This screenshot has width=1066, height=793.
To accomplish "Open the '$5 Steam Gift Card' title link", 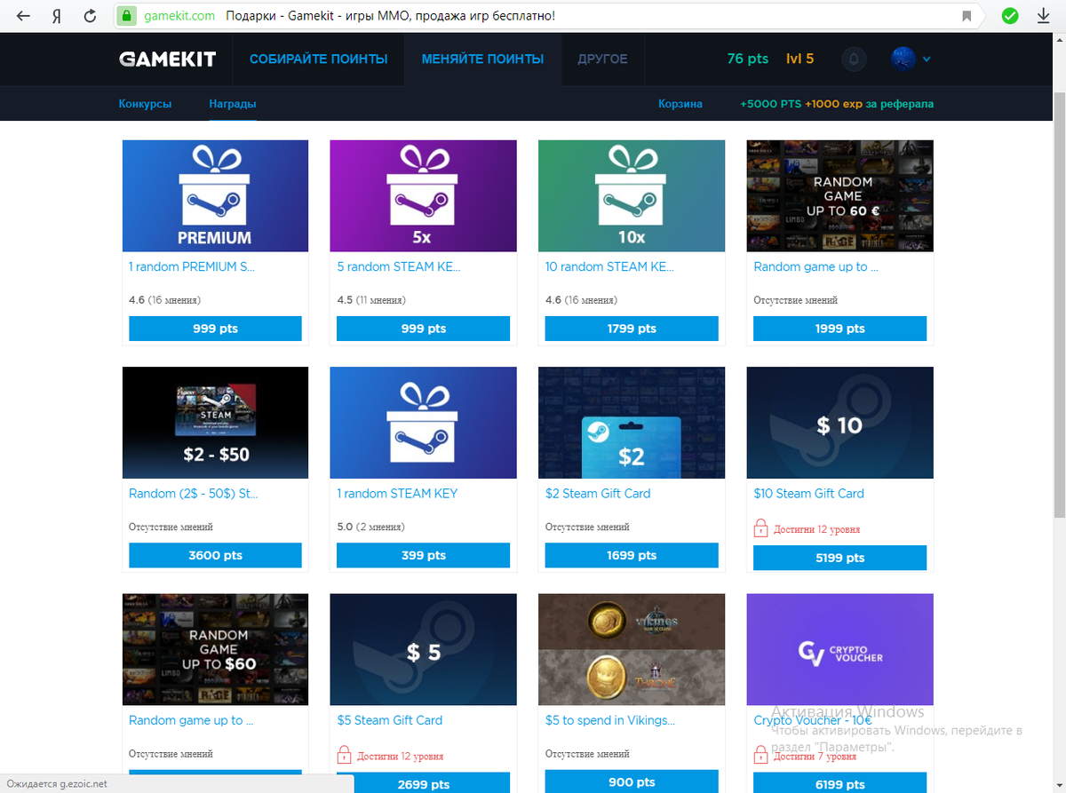I will pyautogui.click(x=390, y=720).
